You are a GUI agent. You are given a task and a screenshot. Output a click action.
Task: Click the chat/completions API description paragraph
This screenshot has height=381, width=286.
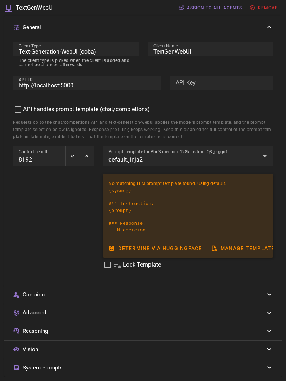click(x=143, y=130)
